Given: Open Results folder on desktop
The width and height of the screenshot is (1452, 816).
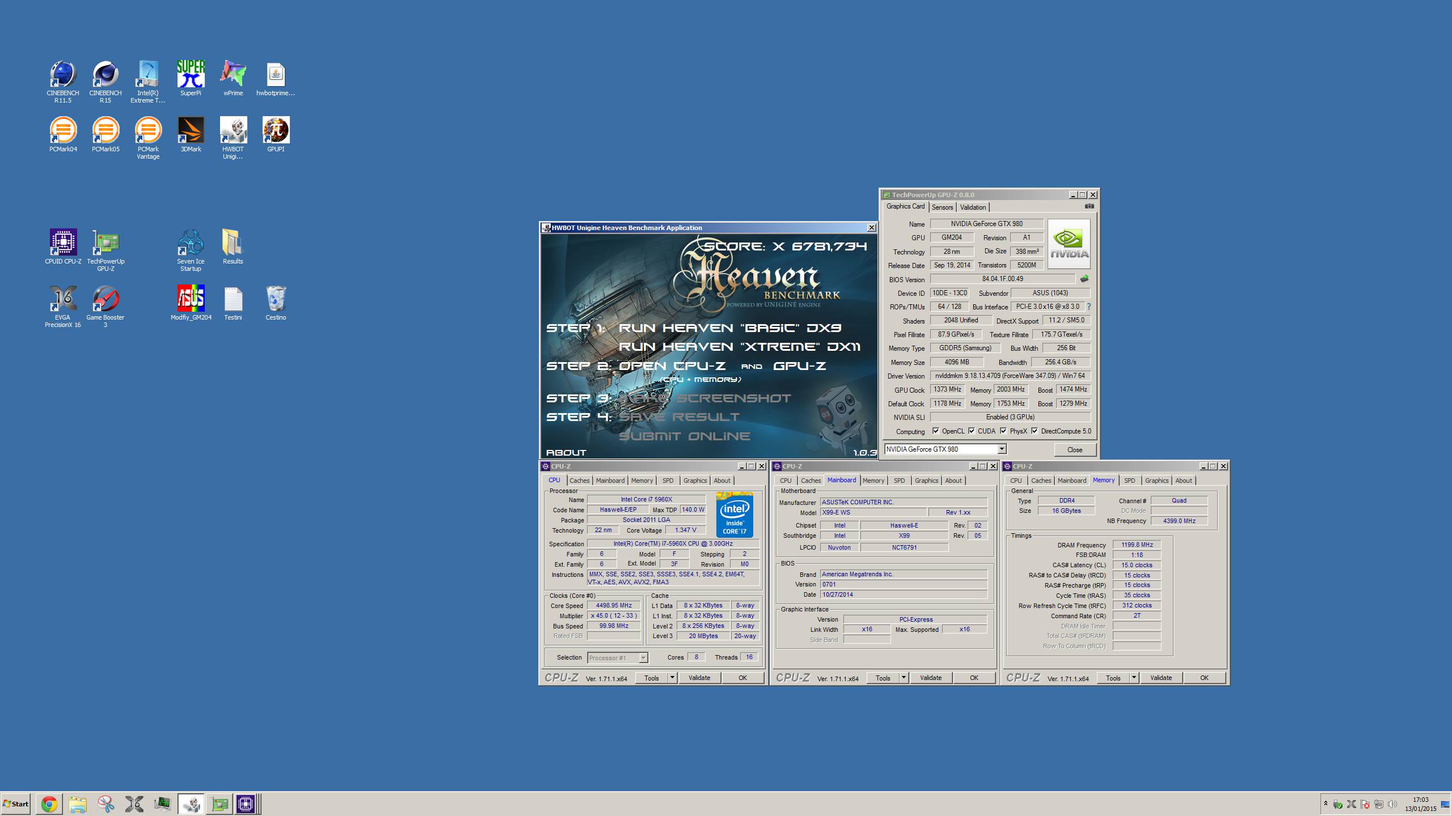Looking at the screenshot, I should click(233, 246).
